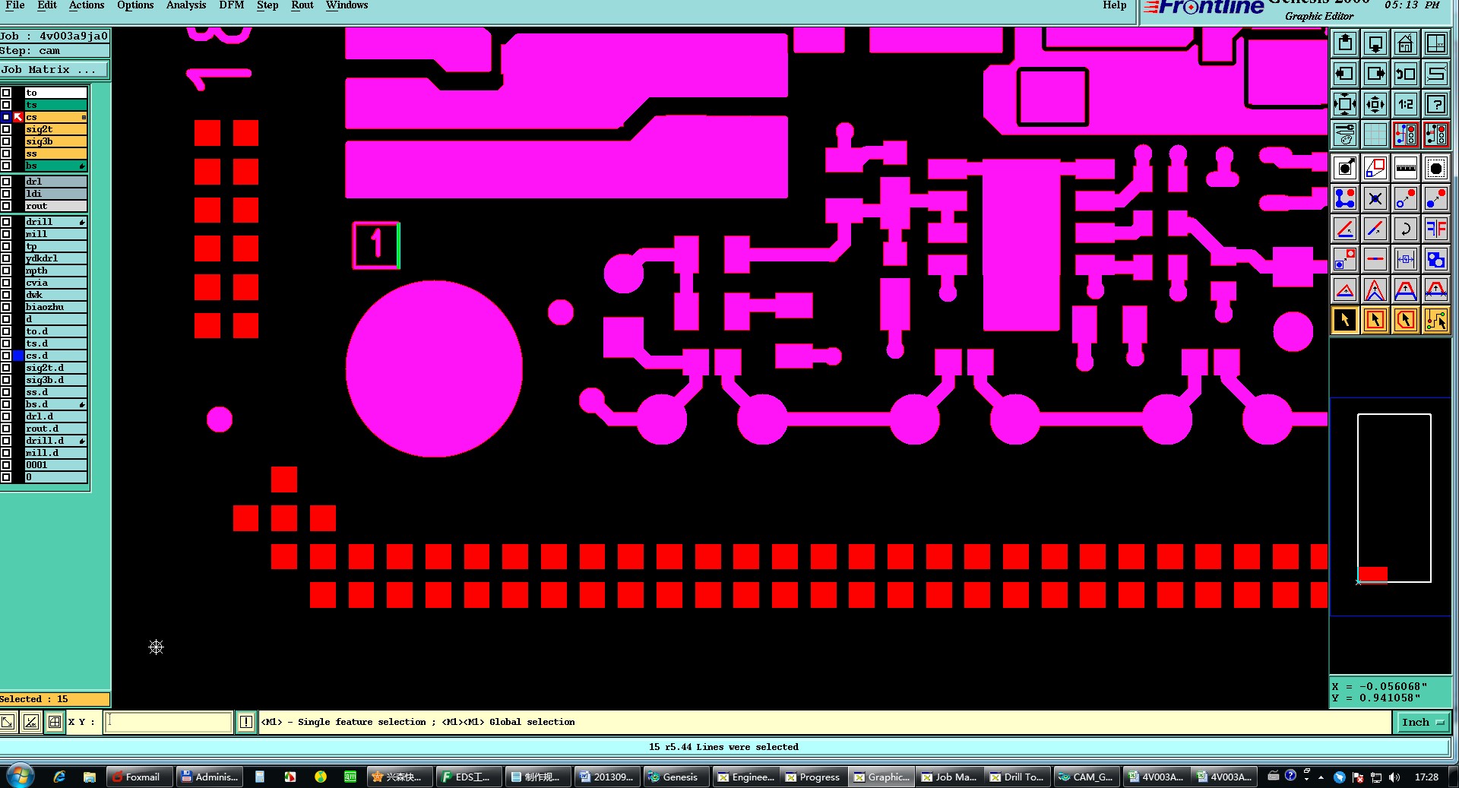Open the File menu

15,5
